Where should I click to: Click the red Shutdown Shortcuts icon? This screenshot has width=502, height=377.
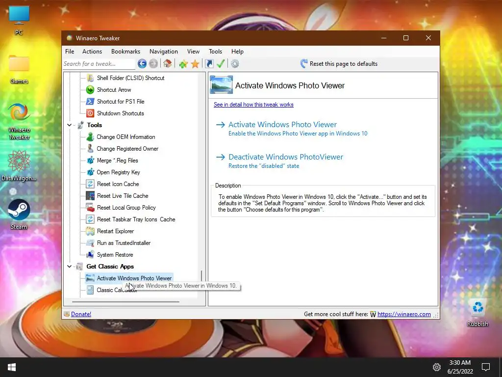(90, 113)
